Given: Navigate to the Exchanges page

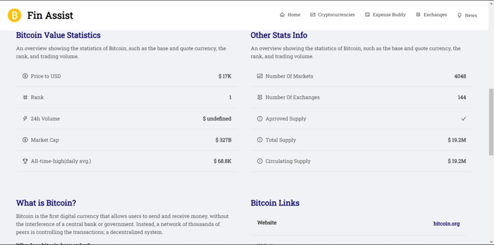Looking at the screenshot, I should pyautogui.click(x=435, y=15).
